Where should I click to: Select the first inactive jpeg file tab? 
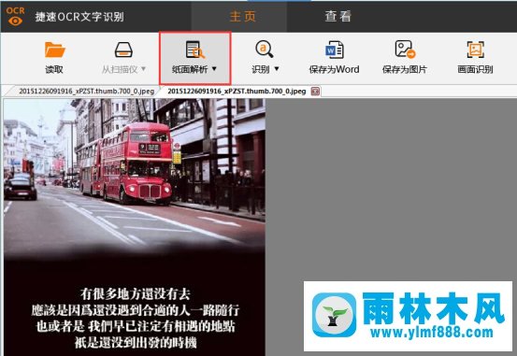(x=87, y=92)
